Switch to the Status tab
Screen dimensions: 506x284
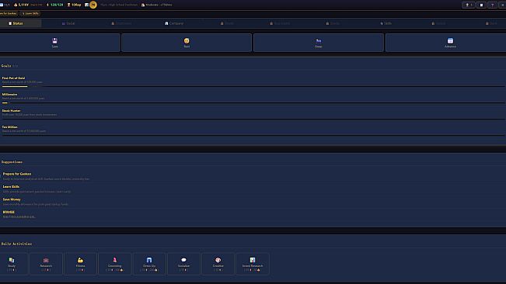coord(16,23)
